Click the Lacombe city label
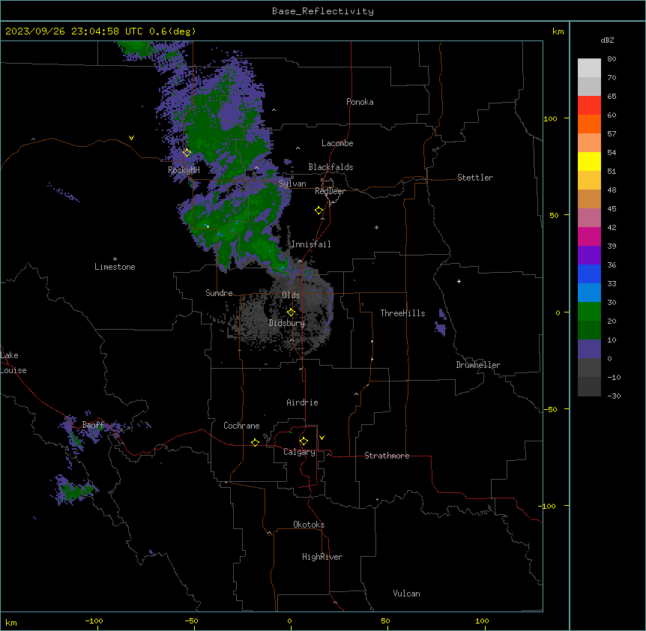This screenshot has width=646, height=631. (337, 143)
